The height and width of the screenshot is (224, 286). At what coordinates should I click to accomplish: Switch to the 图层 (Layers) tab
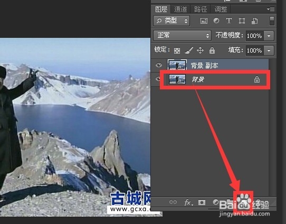(x=161, y=9)
